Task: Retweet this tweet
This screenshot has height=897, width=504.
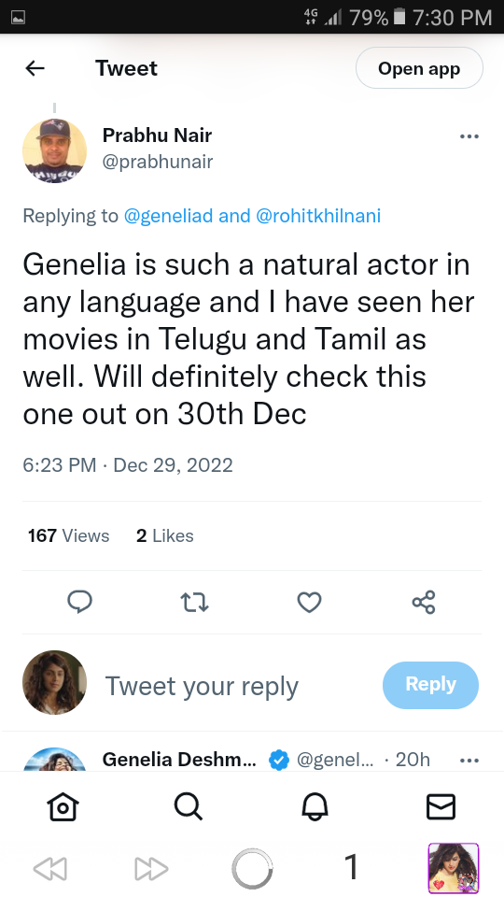Action: tap(194, 603)
